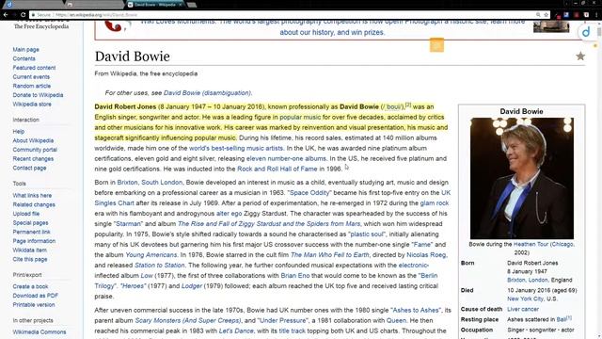
Task: Select the David Bowie - Wikipedia tab
Action: pyautogui.click(x=155, y=5)
